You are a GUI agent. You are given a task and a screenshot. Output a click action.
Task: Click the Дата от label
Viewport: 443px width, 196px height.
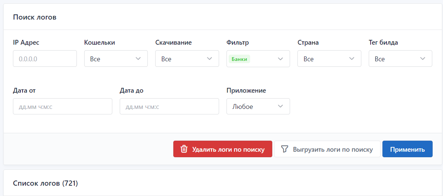[24, 91]
